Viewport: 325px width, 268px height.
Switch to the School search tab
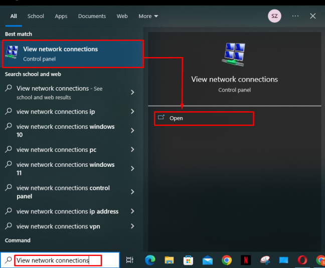(x=36, y=16)
